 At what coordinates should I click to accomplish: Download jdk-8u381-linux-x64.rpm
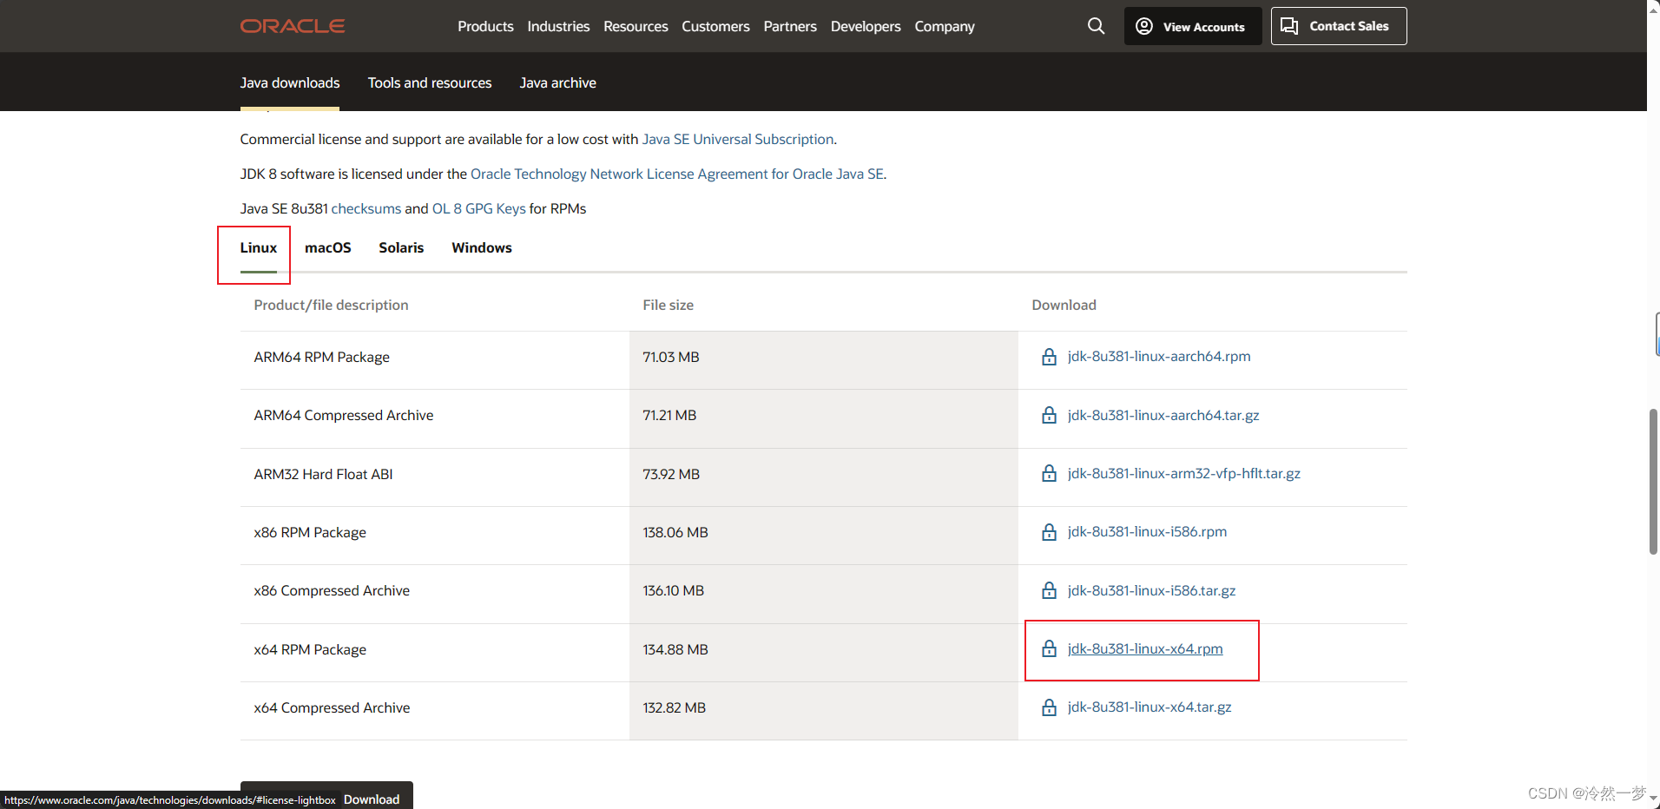[1145, 648]
